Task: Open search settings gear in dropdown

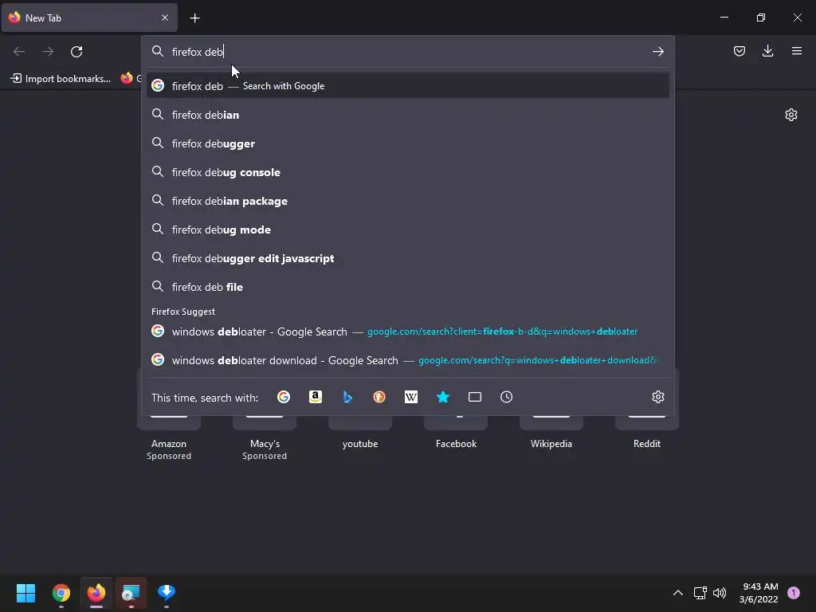Action: pyautogui.click(x=657, y=397)
